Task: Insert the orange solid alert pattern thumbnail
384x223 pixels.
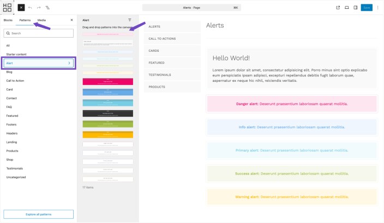Action: click(x=108, y=135)
